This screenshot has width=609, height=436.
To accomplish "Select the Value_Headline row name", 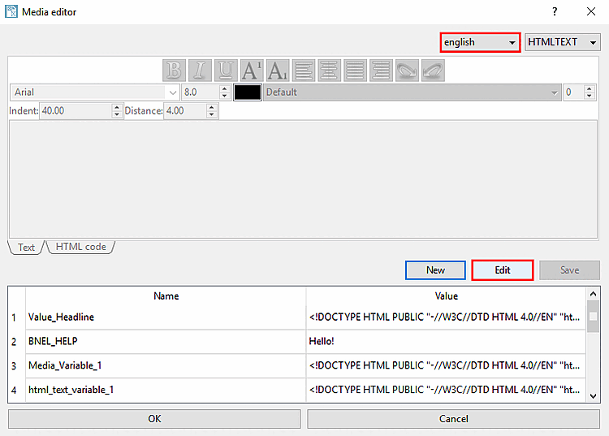I will (x=166, y=317).
